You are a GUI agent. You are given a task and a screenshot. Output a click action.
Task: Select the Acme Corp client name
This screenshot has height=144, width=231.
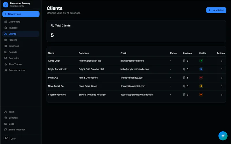tap(54, 61)
